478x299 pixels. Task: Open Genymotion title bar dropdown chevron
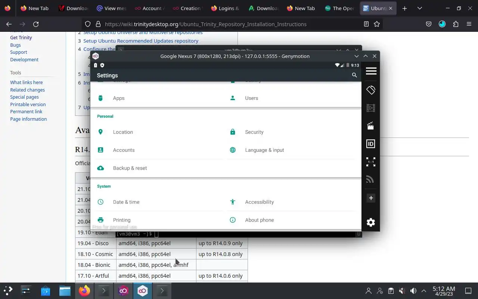click(357, 56)
